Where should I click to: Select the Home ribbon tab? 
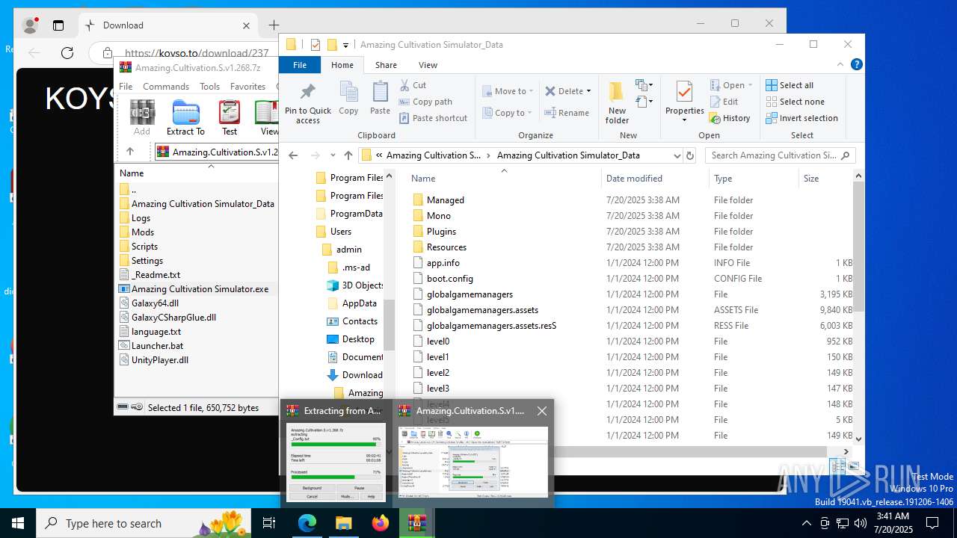pos(342,65)
